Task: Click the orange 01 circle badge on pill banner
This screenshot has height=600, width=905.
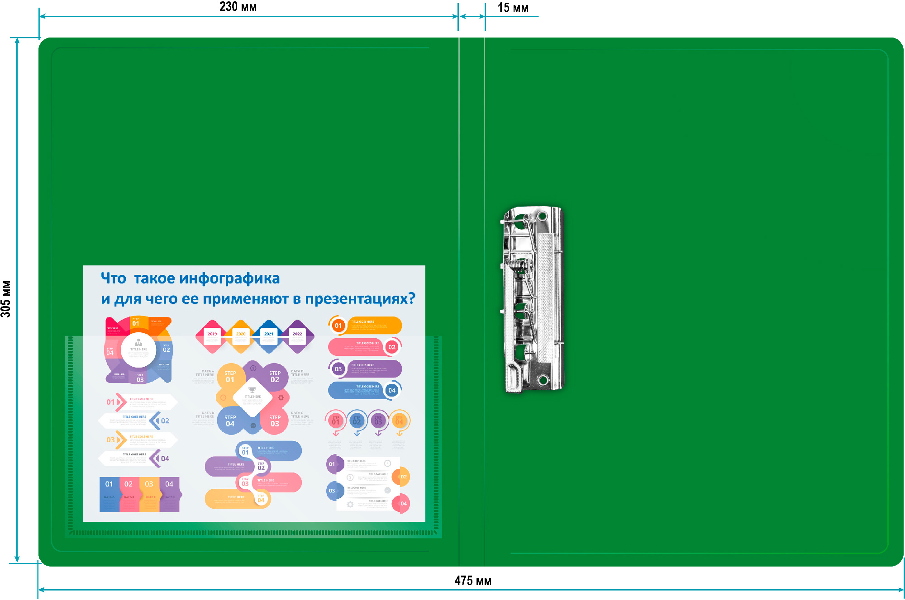Action: click(x=338, y=326)
